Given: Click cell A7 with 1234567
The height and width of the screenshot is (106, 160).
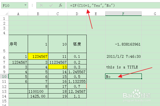Looking at the screenshot, I should point(18,62).
